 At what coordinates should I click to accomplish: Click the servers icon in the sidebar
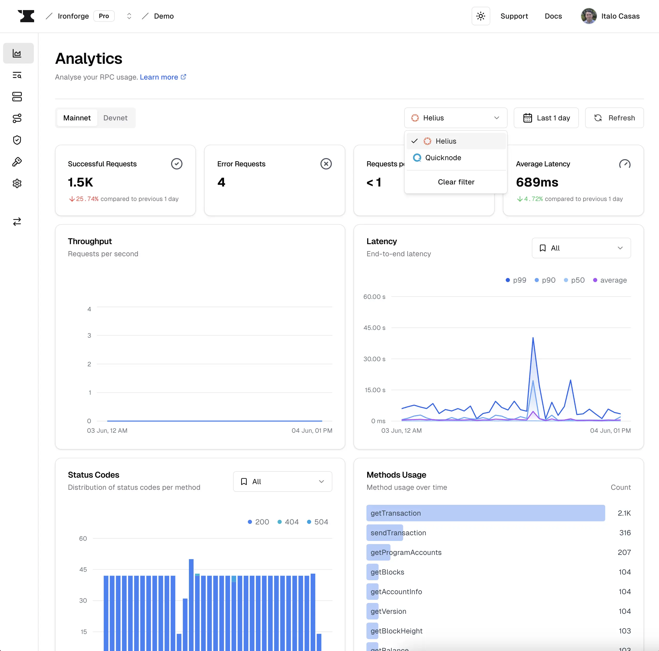(17, 97)
